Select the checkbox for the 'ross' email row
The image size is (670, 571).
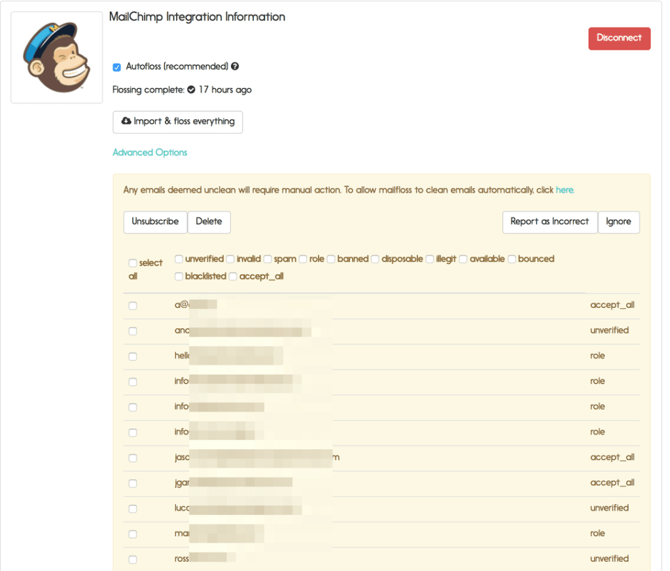coord(133,559)
